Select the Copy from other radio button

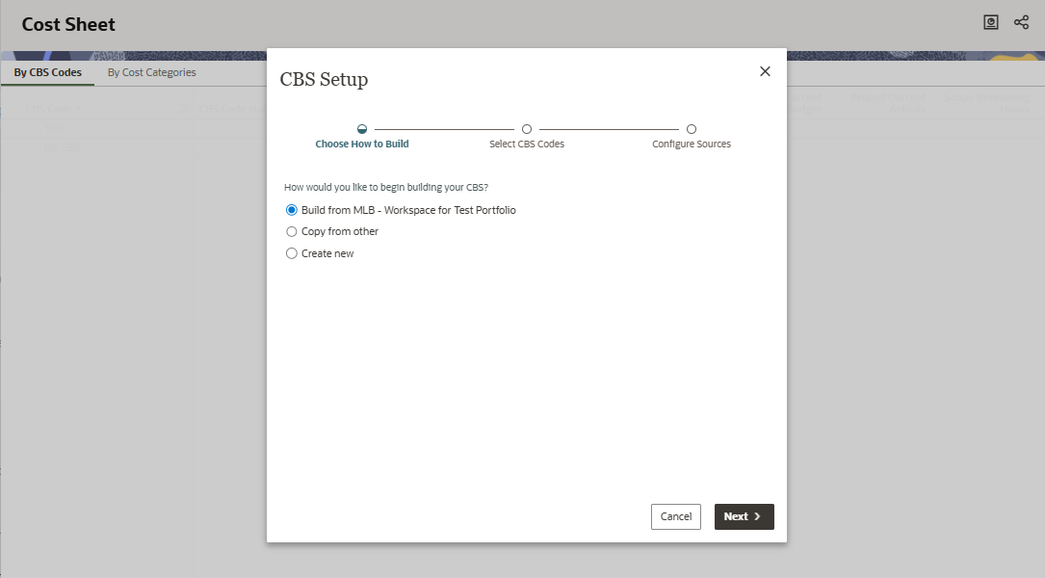292,232
